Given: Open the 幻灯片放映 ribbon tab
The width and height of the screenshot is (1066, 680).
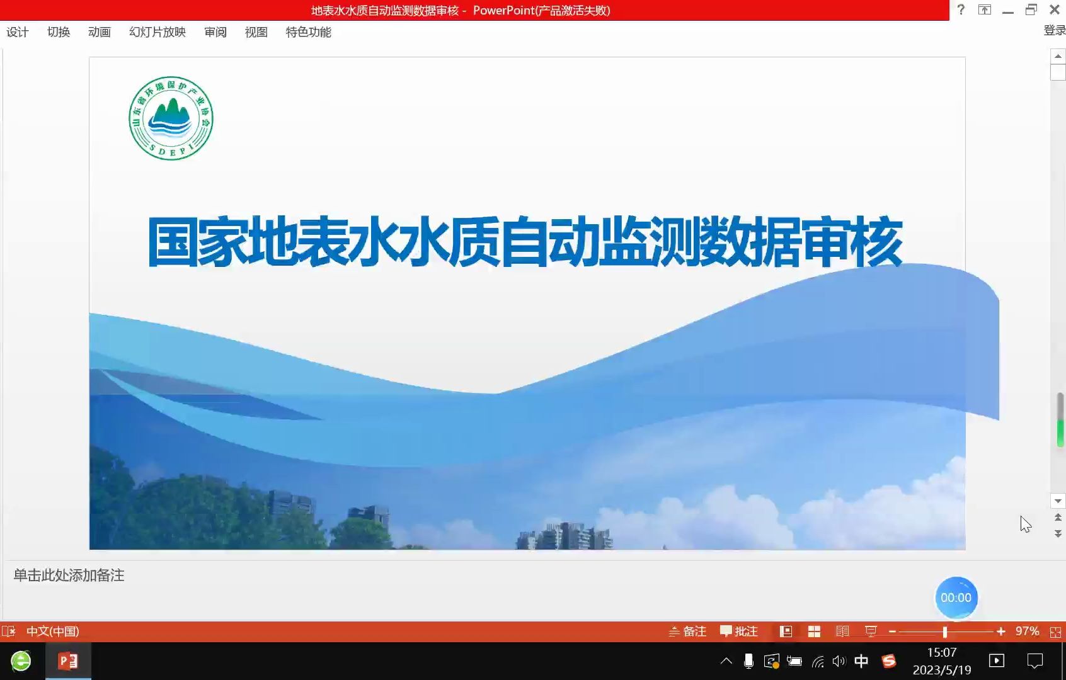Looking at the screenshot, I should (158, 32).
